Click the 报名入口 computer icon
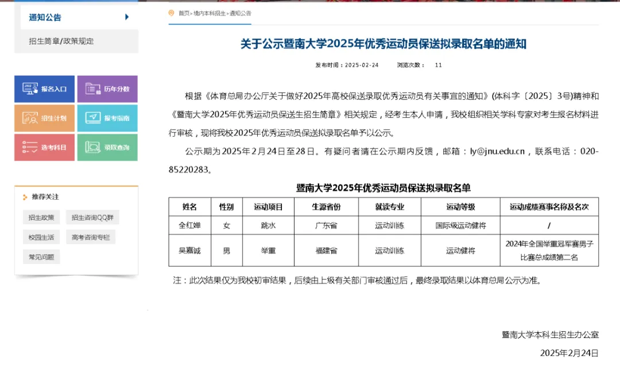Screen dimensions: 620x369 pyautogui.click(x=30, y=89)
